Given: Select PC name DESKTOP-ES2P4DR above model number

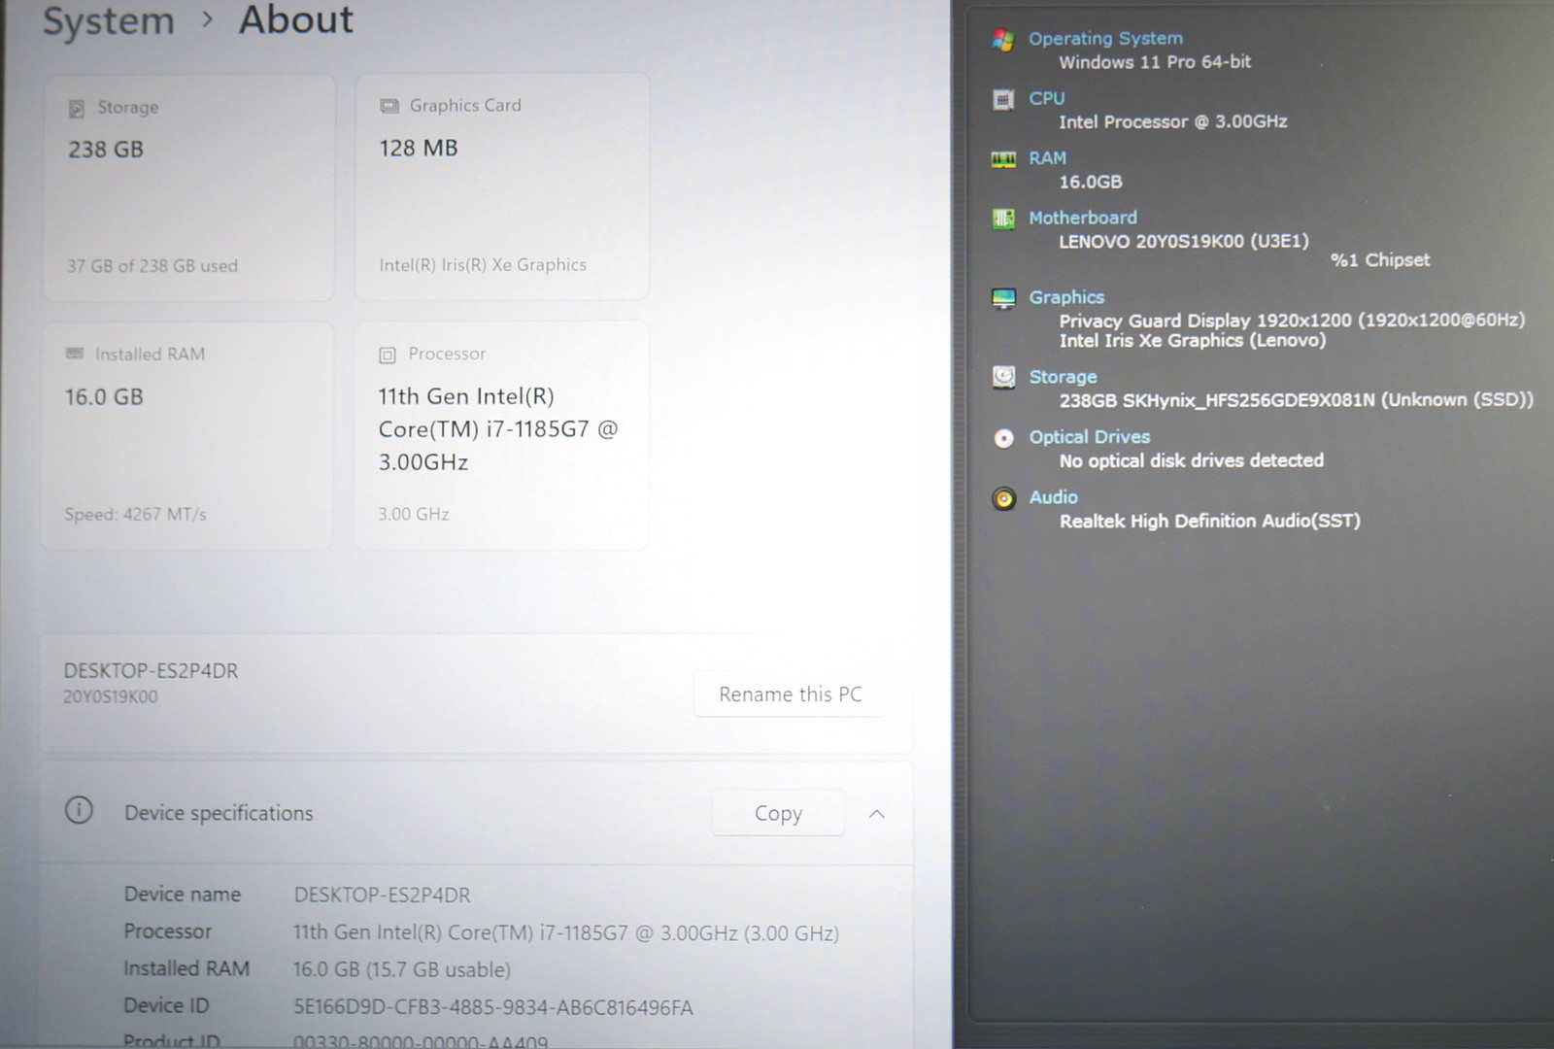Looking at the screenshot, I should point(151,671).
